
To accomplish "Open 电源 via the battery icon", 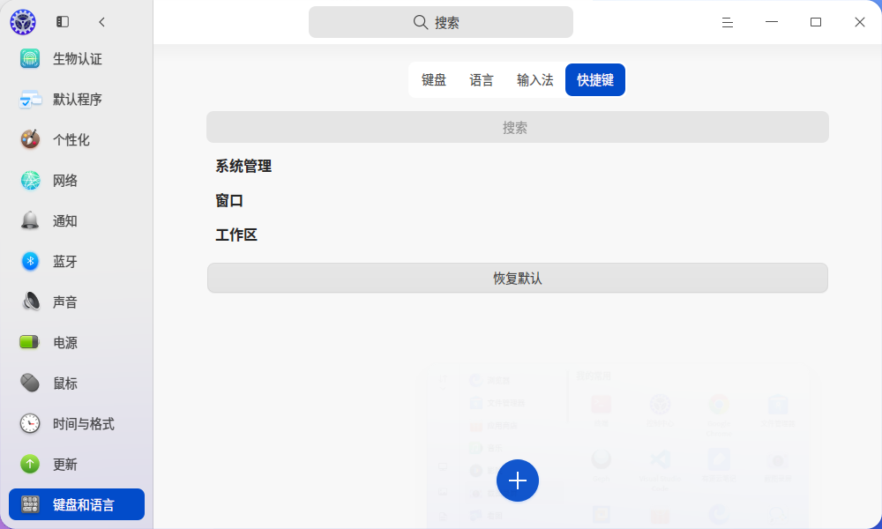I will tap(30, 342).
